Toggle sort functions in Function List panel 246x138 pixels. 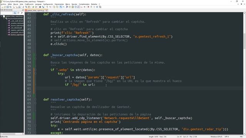[15, 13]
